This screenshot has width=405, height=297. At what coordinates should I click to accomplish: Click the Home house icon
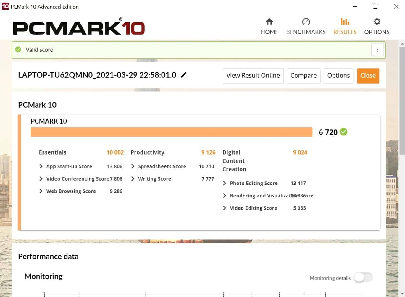[x=269, y=22]
